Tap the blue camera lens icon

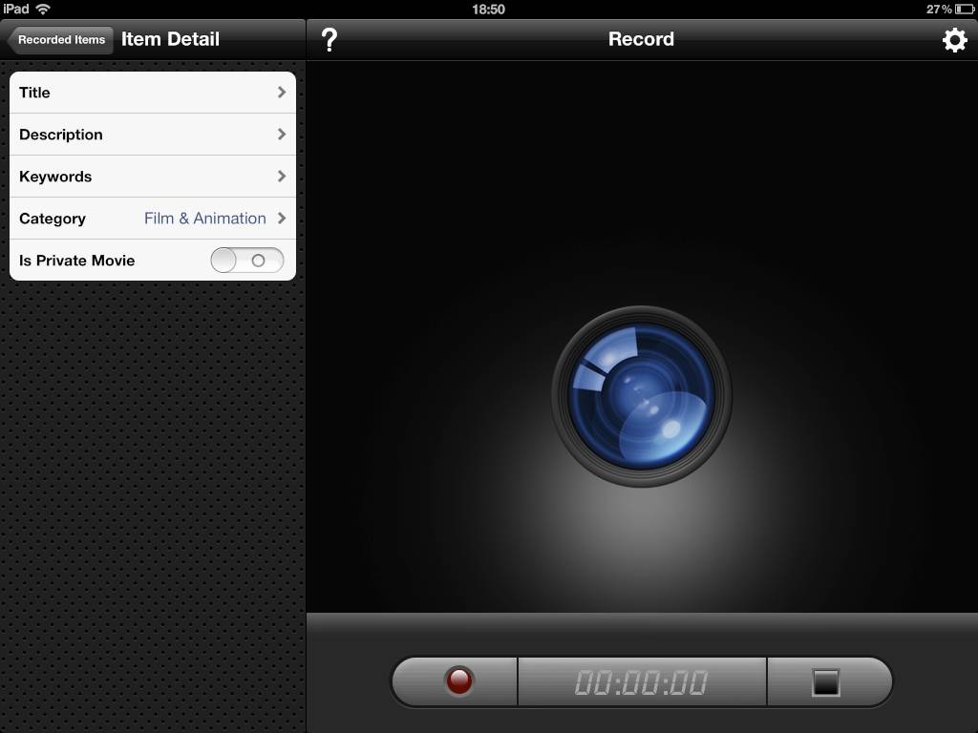pyautogui.click(x=642, y=396)
